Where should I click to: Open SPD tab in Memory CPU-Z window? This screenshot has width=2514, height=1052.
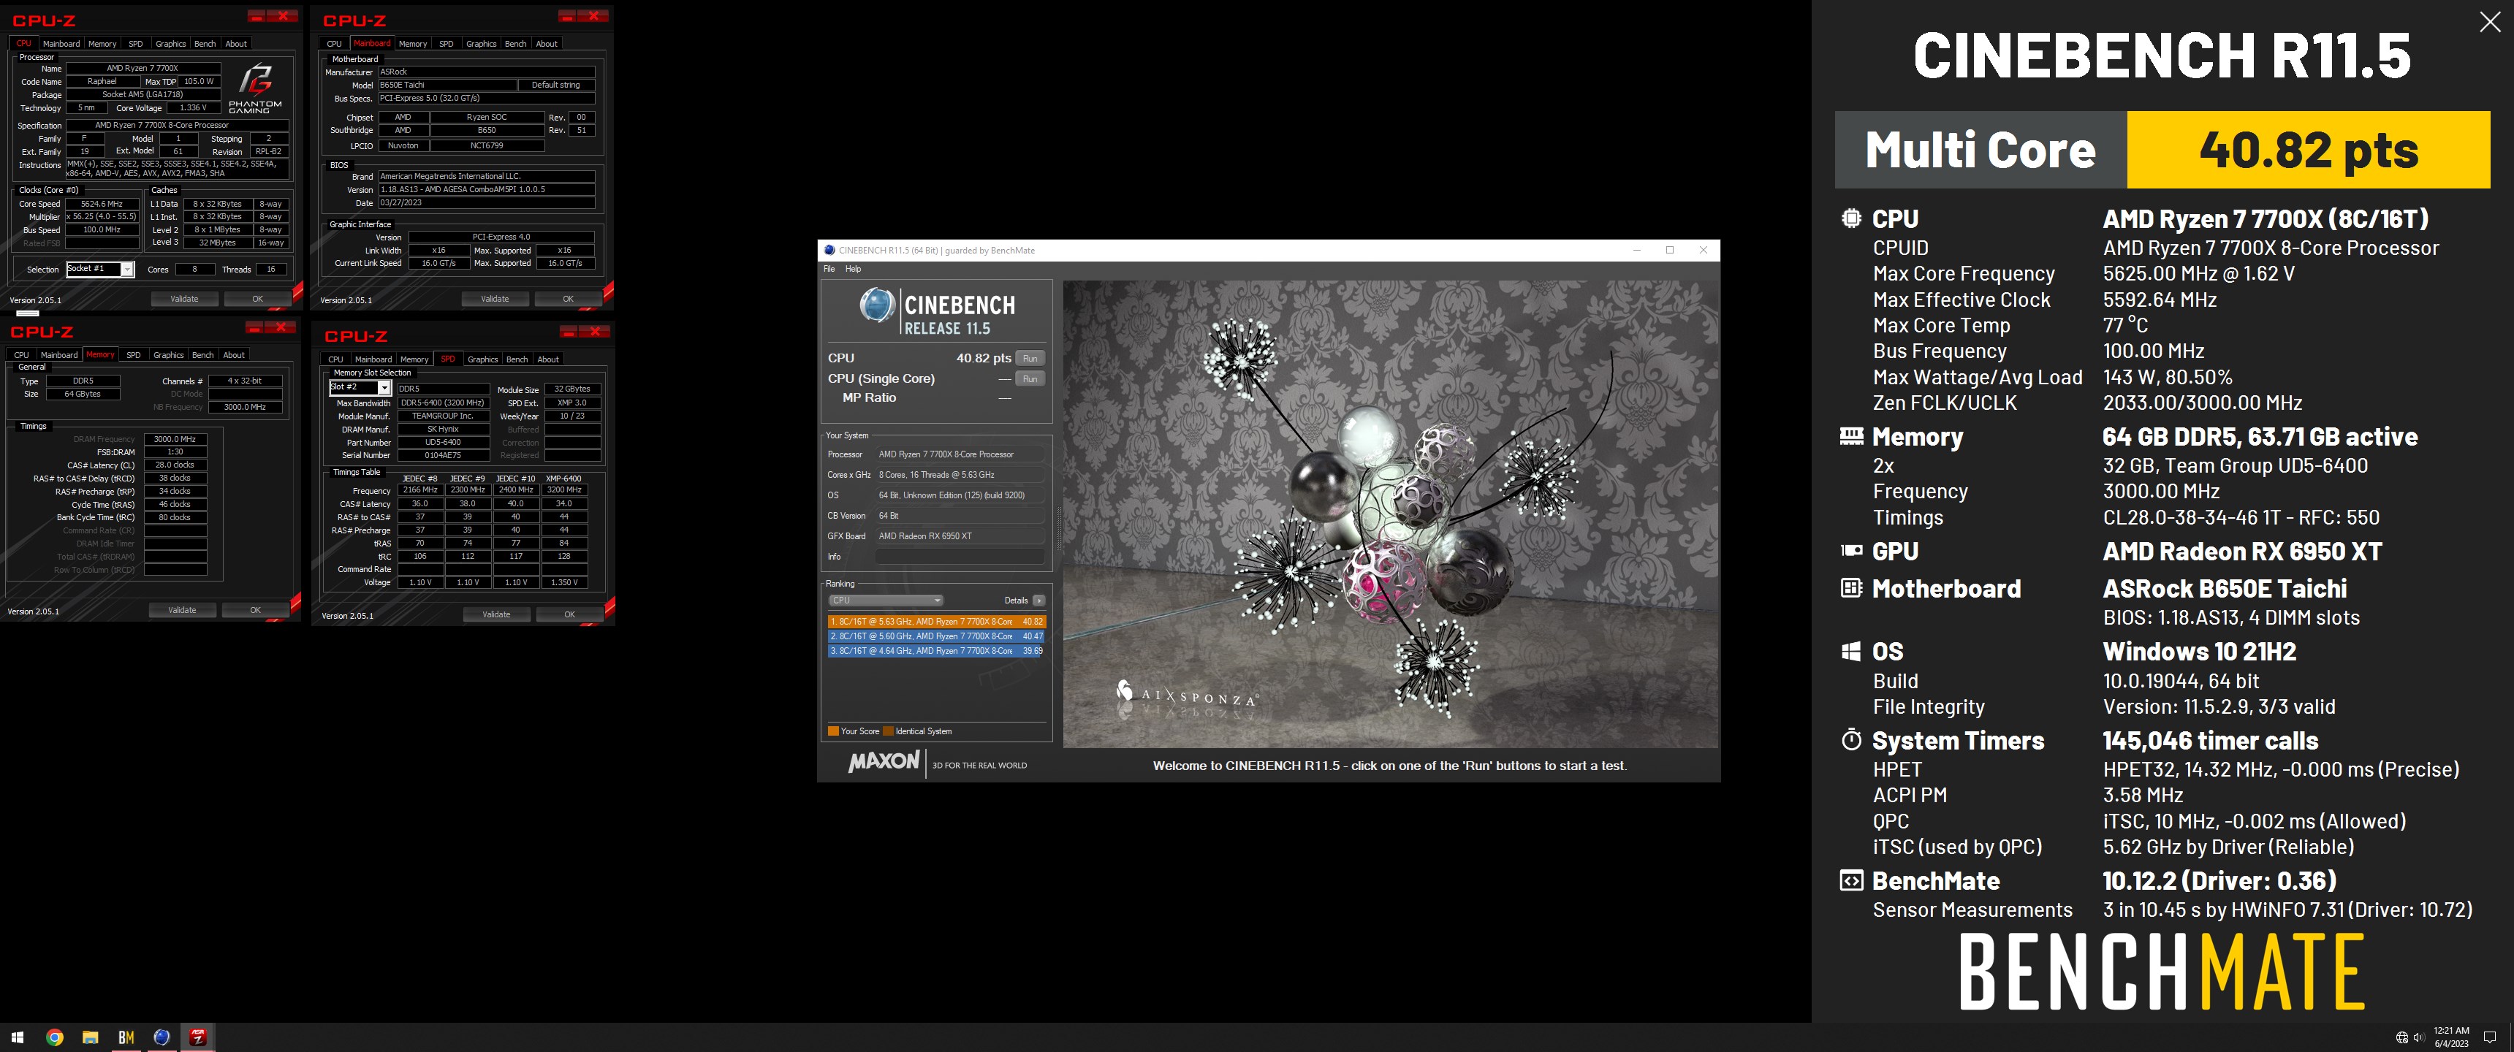pos(134,355)
